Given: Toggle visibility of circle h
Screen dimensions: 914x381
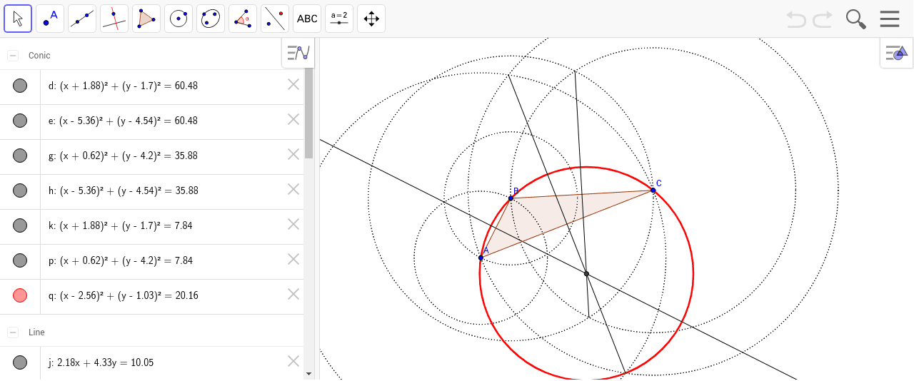Looking at the screenshot, I should pos(20,190).
